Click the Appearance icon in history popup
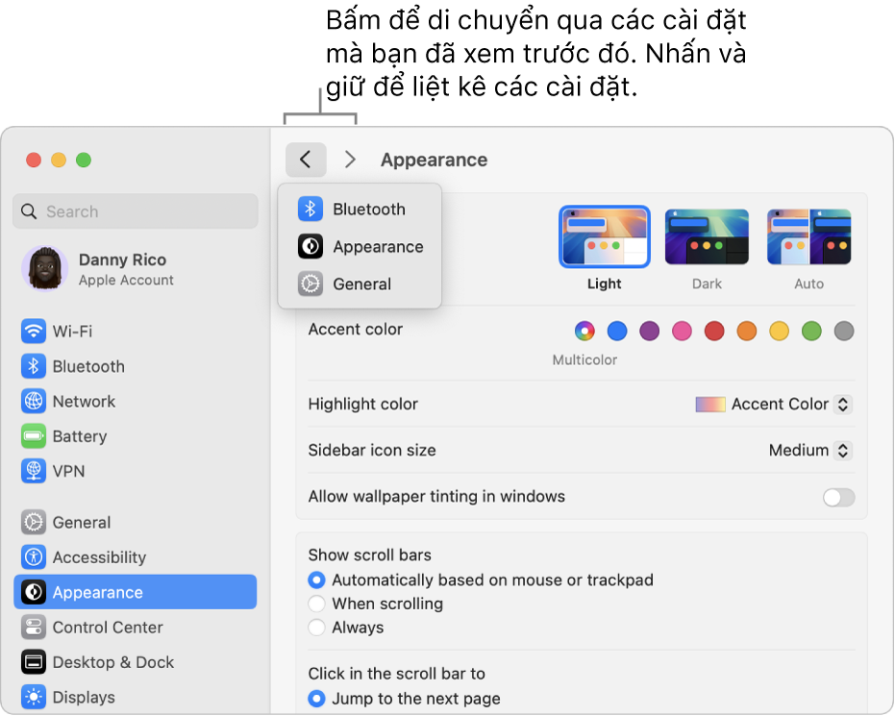 point(310,246)
